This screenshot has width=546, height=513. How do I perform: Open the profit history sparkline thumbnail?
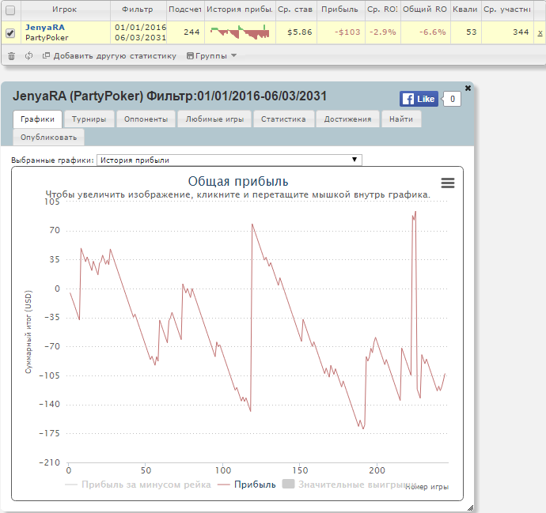(240, 32)
